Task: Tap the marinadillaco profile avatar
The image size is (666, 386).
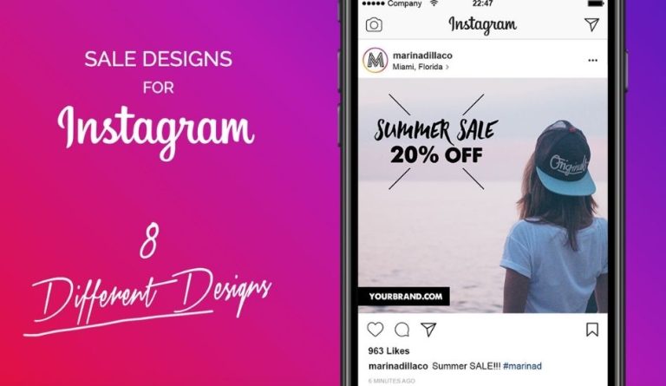Action: coord(375,61)
